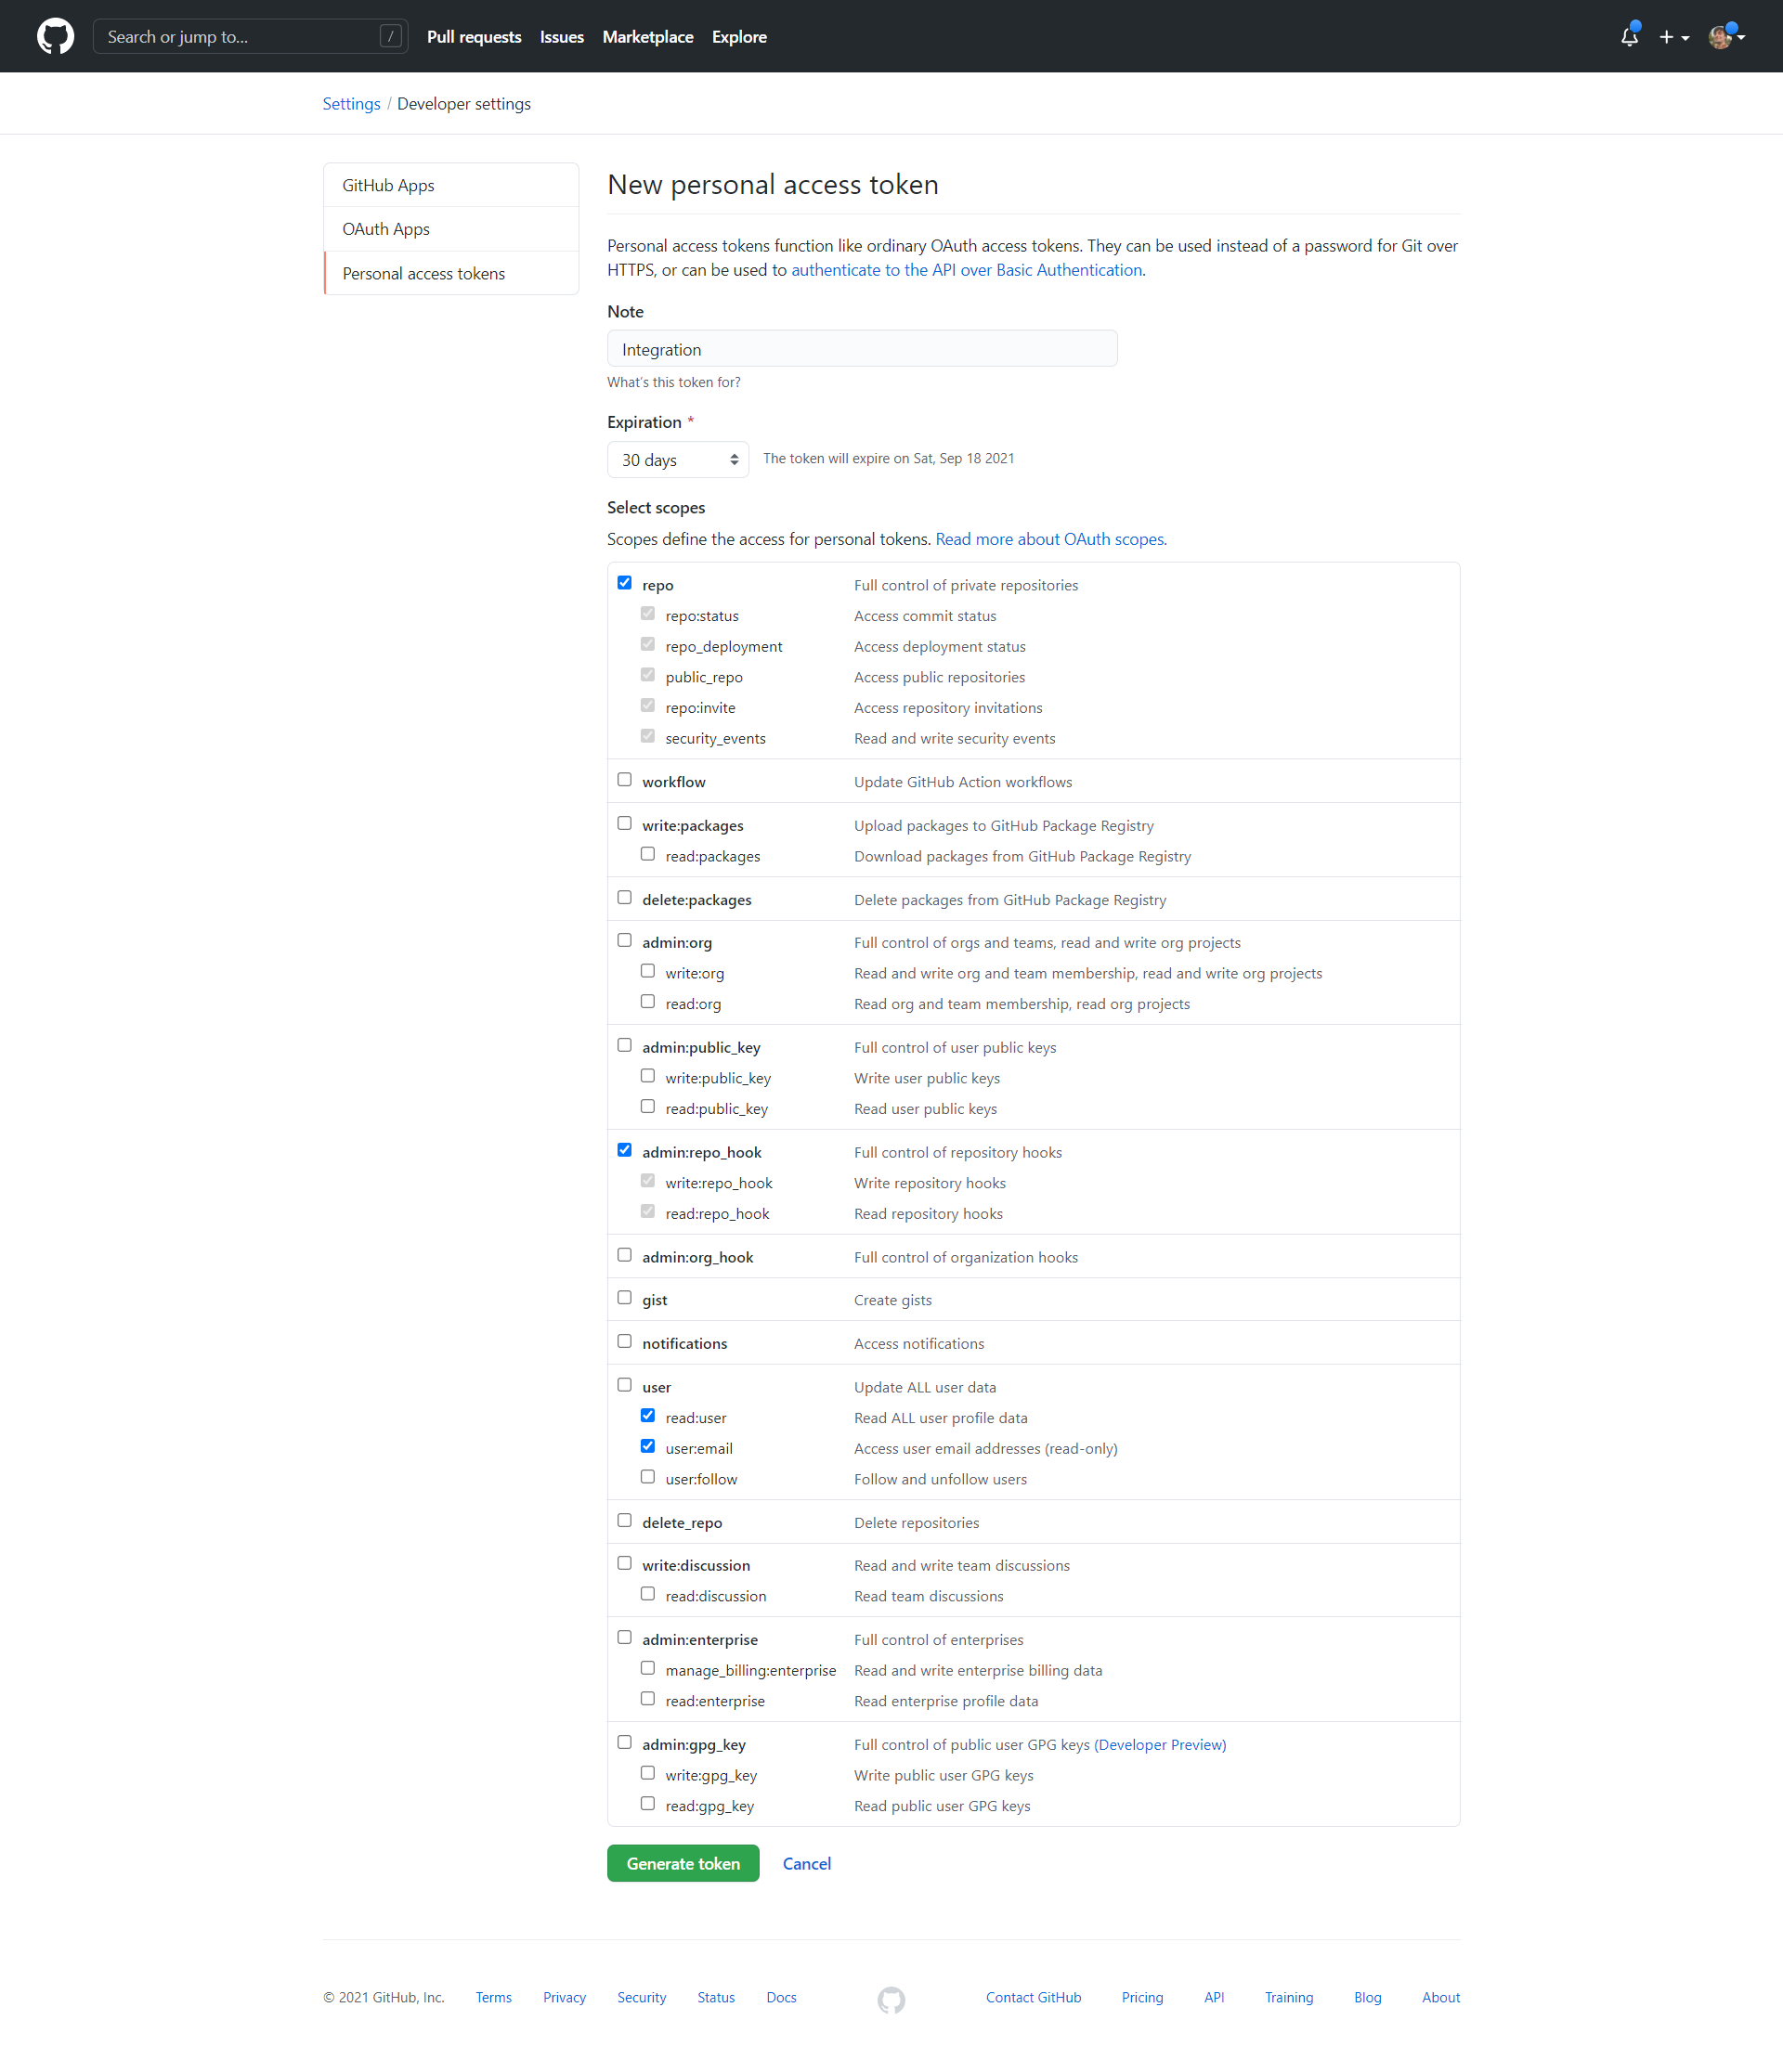1783x2072 pixels.
Task: Select Personal access tokens in the sidebar
Action: click(423, 272)
